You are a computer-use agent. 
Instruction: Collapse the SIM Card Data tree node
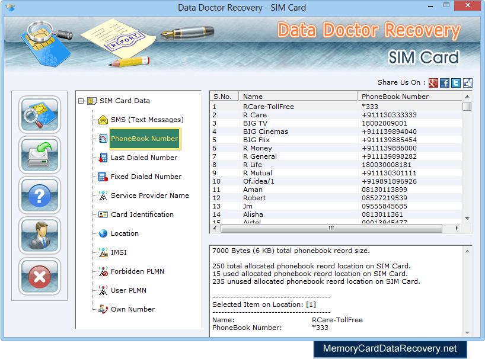coord(81,101)
